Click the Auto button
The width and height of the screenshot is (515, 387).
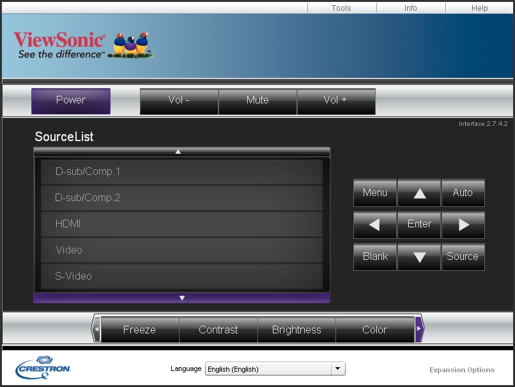[x=463, y=193]
